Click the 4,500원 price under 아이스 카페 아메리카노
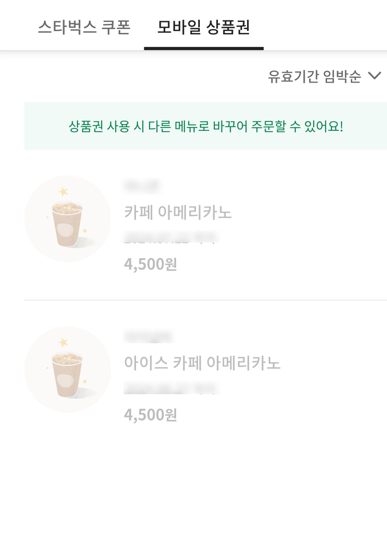 (x=150, y=414)
